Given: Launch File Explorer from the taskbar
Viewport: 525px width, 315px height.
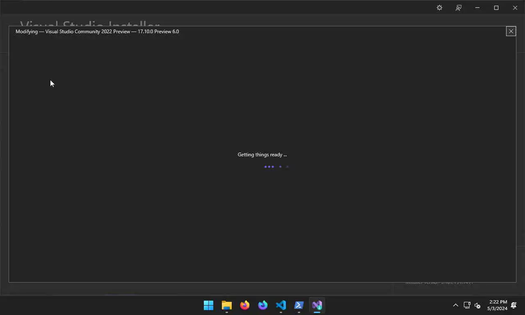Looking at the screenshot, I should pos(227,305).
